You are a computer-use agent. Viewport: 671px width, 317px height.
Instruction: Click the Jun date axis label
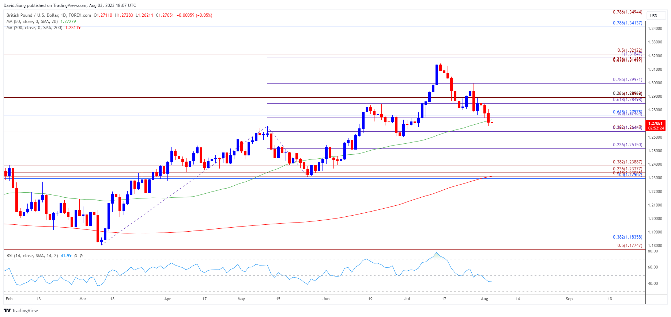(326, 299)
